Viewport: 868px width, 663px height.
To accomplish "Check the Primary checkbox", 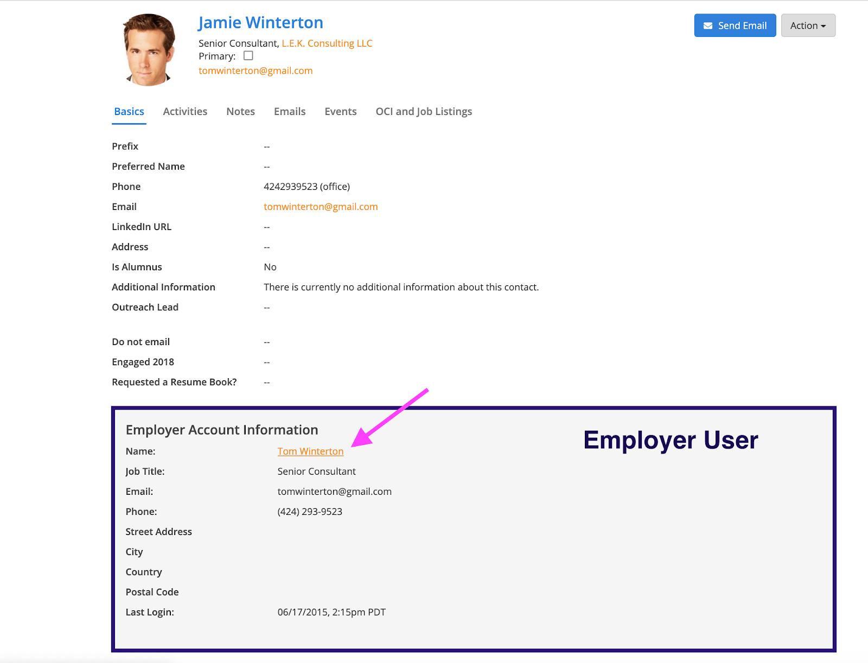I will point(248,56).
